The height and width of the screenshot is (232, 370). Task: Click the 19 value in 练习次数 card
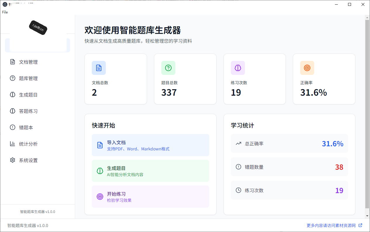pyautogui.click(x=236, y=92)
